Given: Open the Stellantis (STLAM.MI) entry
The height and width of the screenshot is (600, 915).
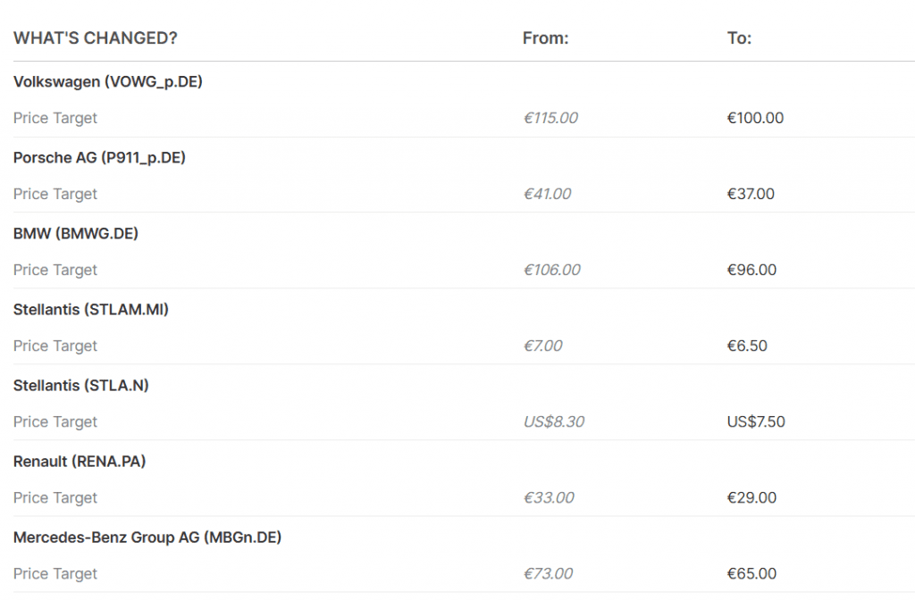Looking at the screenshot, I should (x=91, y=310).
